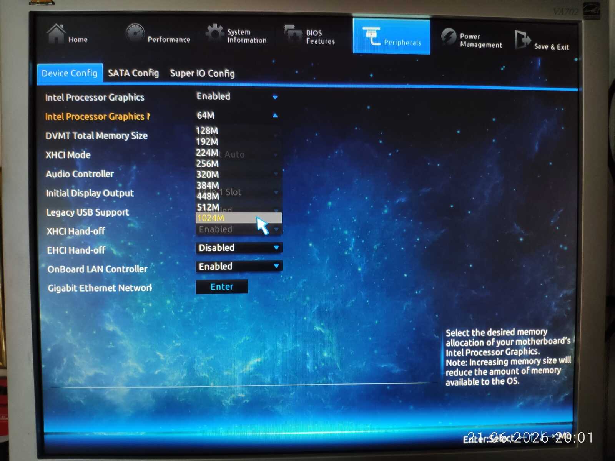Open the Performance gauge icon
This screenshot has height=461, width=615.
135,33
